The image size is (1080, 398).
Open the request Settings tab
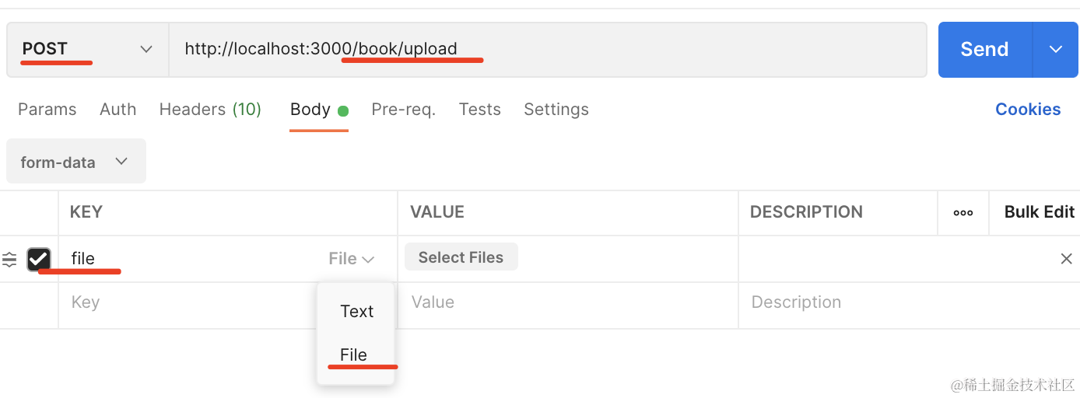[556, 110]
